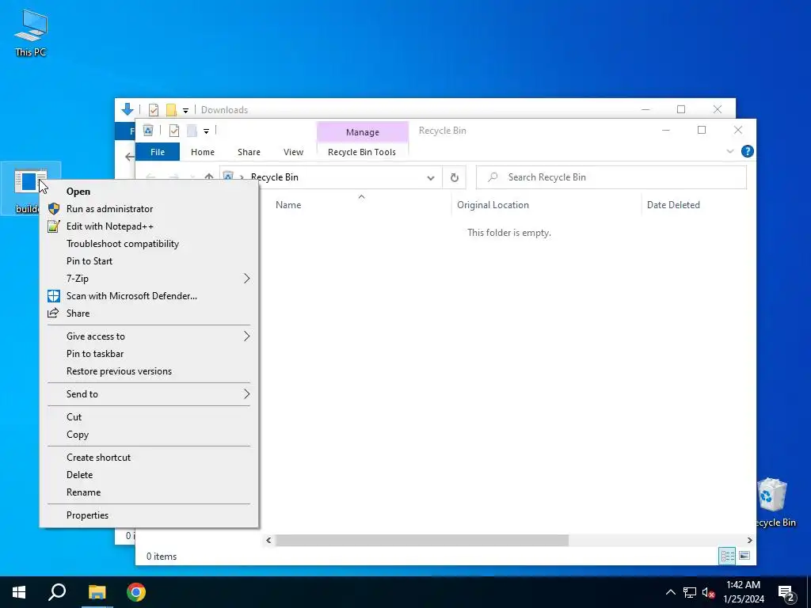The image size is (811, 608).
Task: Expand the Recycle Bin ribbon chevron
Action: pyautogui.click(x=729, y=151)
